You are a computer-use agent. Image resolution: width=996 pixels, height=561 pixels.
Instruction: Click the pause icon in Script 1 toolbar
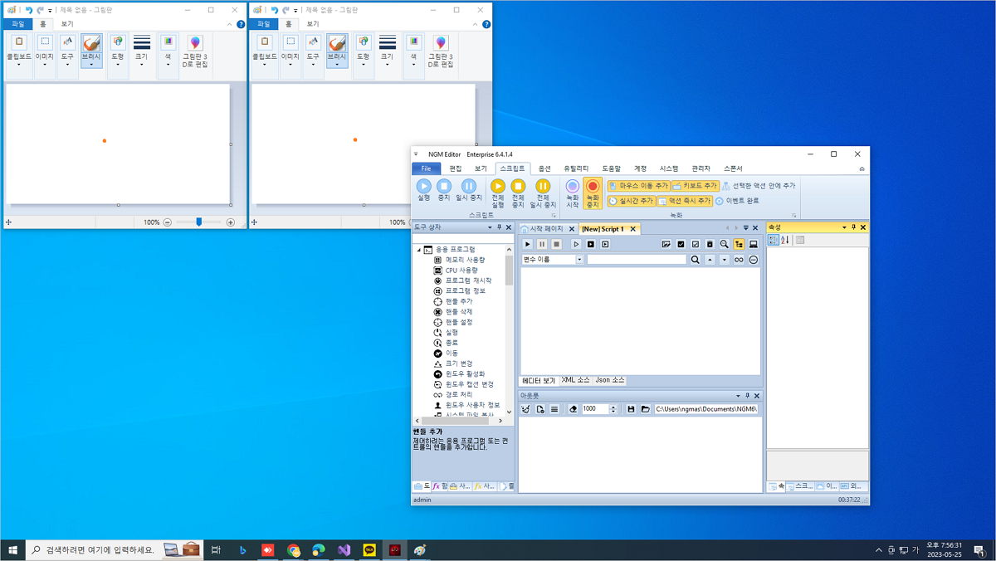click(x=542, y=245)
